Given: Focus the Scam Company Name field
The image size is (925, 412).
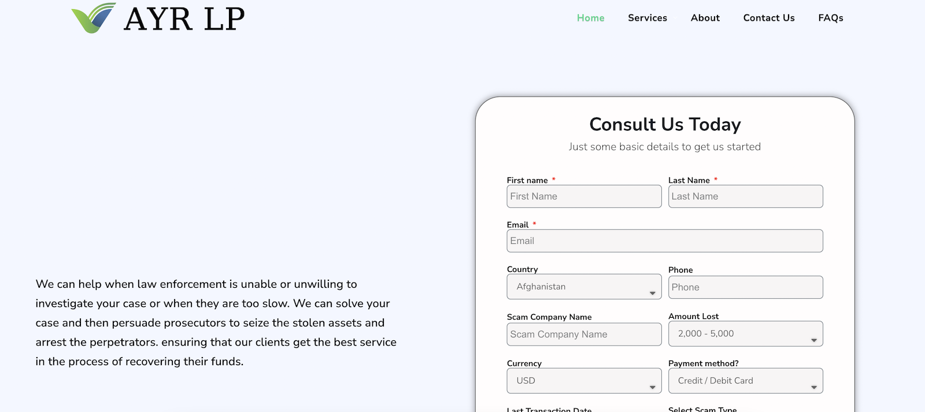Looking at the screenshot, I should pyautogui.click(x=584, y=335).
